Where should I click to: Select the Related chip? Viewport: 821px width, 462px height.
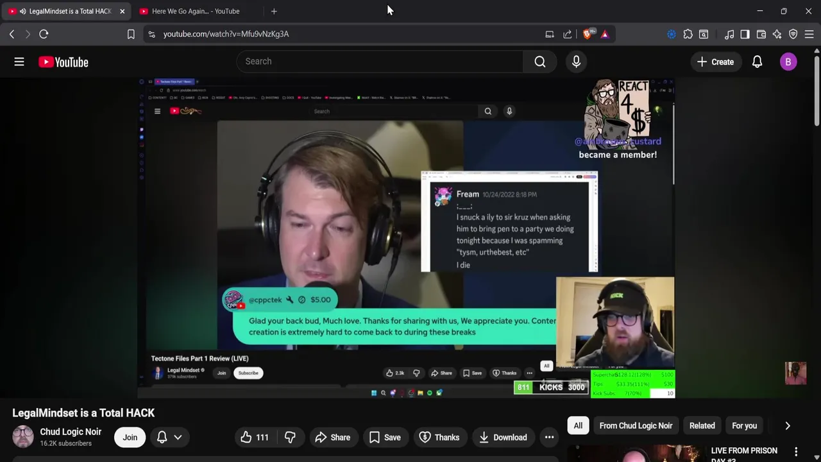pyautogui.click(x=702, y=425)
